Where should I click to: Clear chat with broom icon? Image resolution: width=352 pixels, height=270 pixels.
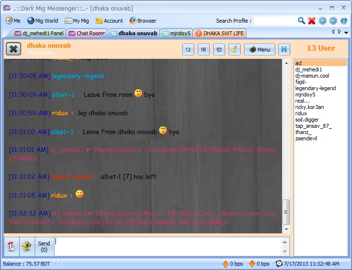click(234, 49)
